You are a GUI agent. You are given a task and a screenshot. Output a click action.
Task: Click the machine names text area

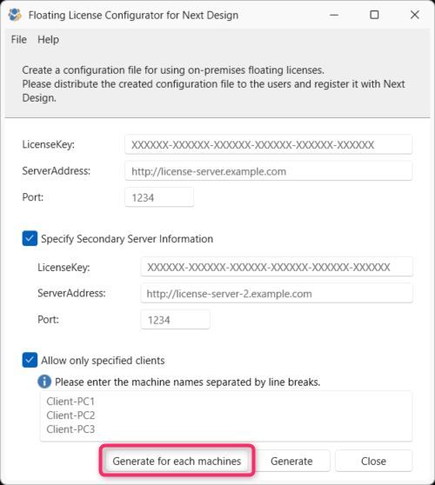click(x=226, y=416)
